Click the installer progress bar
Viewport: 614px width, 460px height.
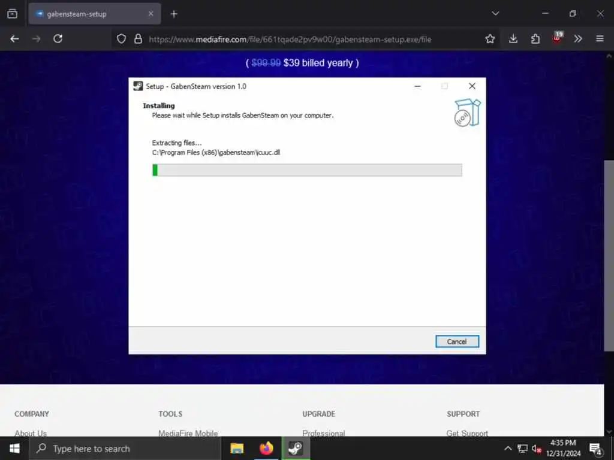click(307, 170)
